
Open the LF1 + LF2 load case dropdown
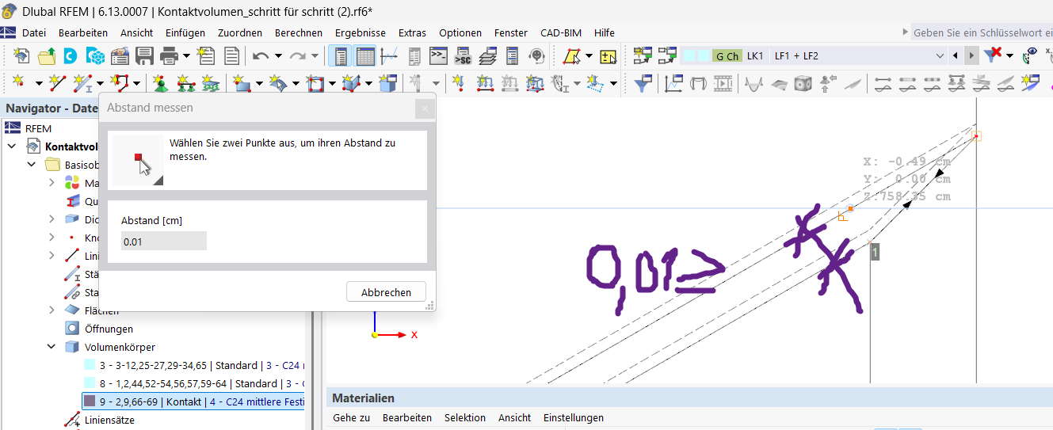click(940, 56)
